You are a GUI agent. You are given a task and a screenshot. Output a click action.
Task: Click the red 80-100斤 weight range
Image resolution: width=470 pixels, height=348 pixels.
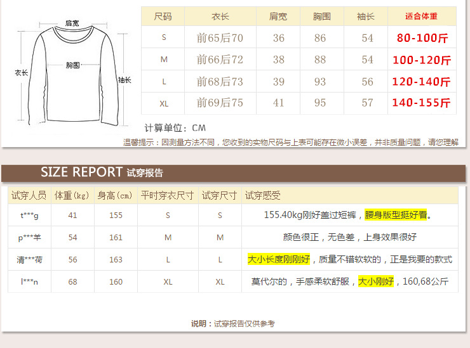pos(422,38)
